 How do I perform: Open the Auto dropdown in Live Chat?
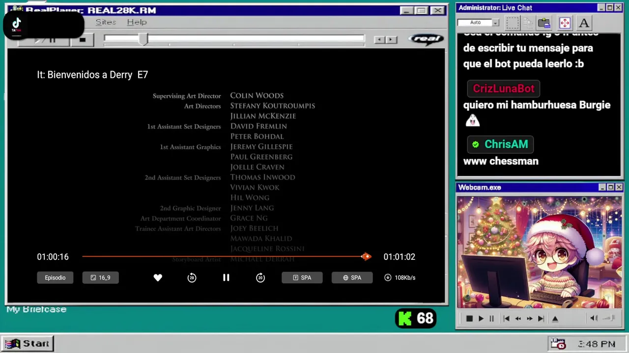coord(478,23)
